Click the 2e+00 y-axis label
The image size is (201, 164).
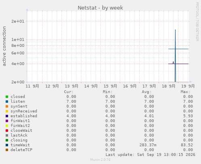pos(18,82)
